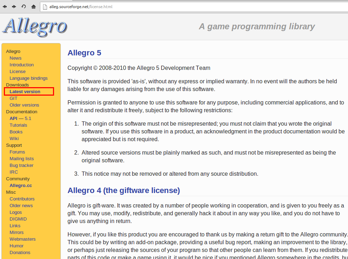Open the Webmasters link
Screen dimensions: 348x259
22,239
